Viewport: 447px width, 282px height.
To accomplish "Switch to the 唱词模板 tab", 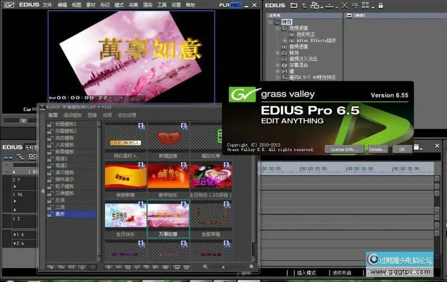I will point(73,115).
